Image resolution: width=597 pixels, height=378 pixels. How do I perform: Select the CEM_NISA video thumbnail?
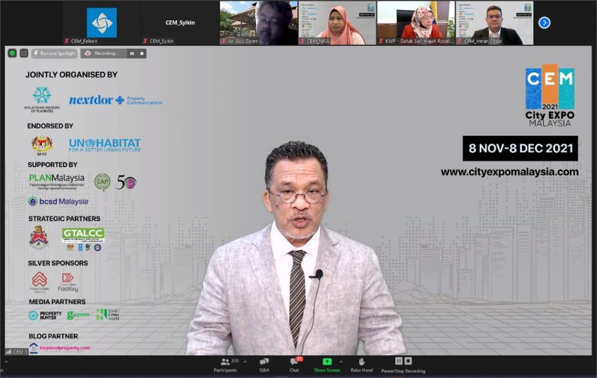tap(336, 23)
